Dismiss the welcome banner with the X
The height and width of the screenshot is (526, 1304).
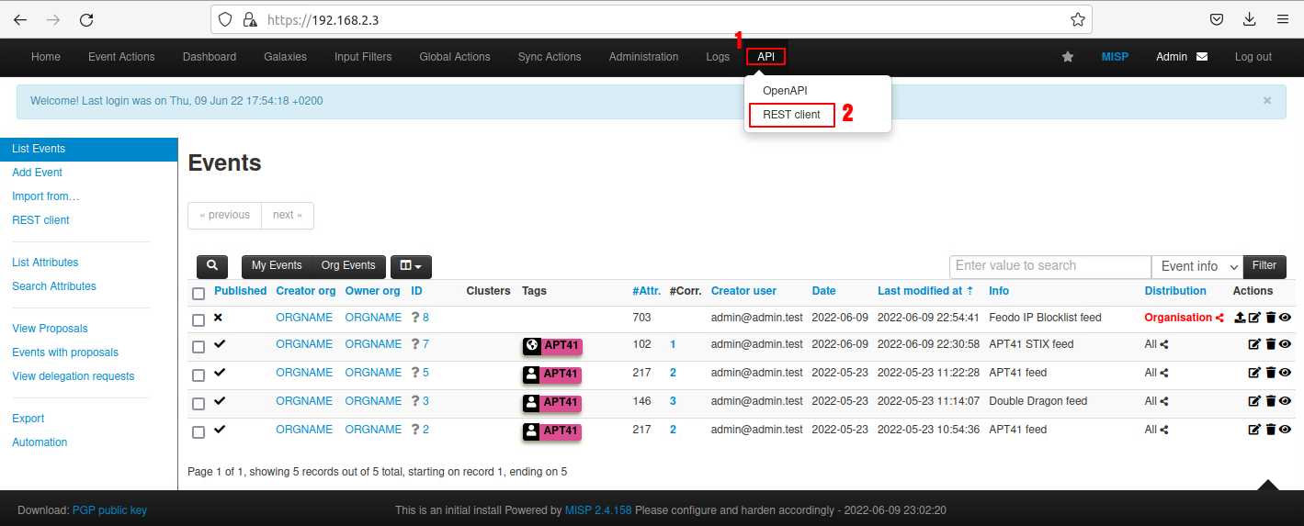(1267, 101)
